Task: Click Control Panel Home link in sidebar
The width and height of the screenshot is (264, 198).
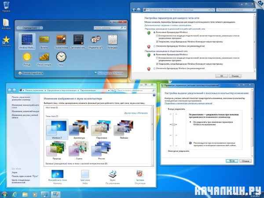Action: (21, 98)
